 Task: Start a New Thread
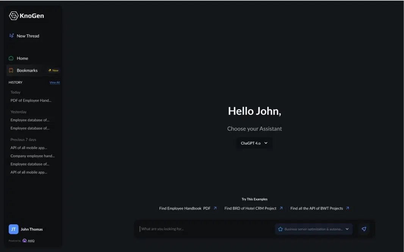28,36
